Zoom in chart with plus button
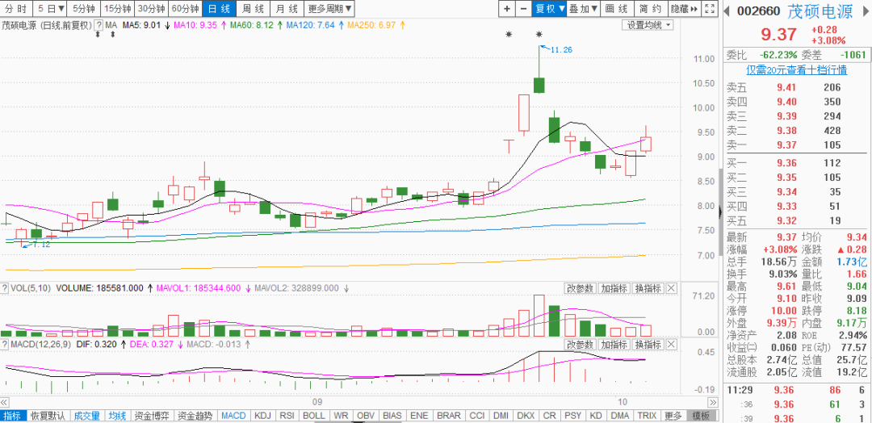The image size is (872, 423). [x=506, y=9]
